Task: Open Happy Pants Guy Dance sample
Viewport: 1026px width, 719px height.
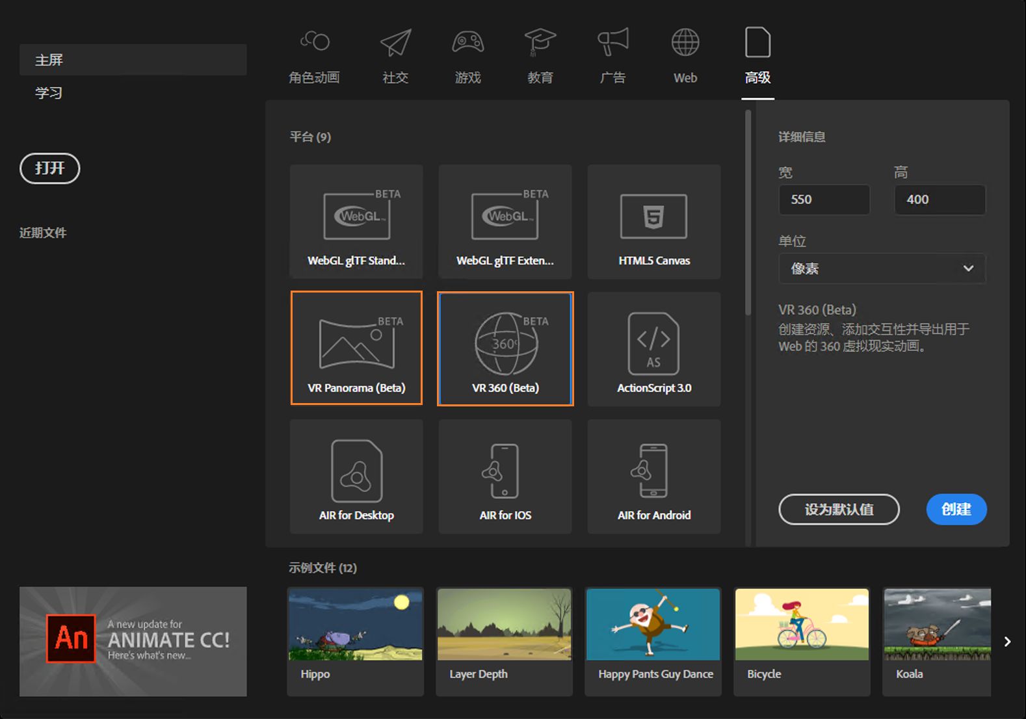Action: 653,642
